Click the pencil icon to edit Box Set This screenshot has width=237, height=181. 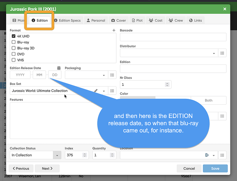point(96,91)
